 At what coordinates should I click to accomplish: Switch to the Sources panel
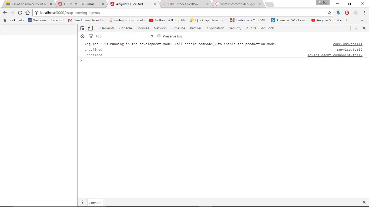[x=143, y=28]
